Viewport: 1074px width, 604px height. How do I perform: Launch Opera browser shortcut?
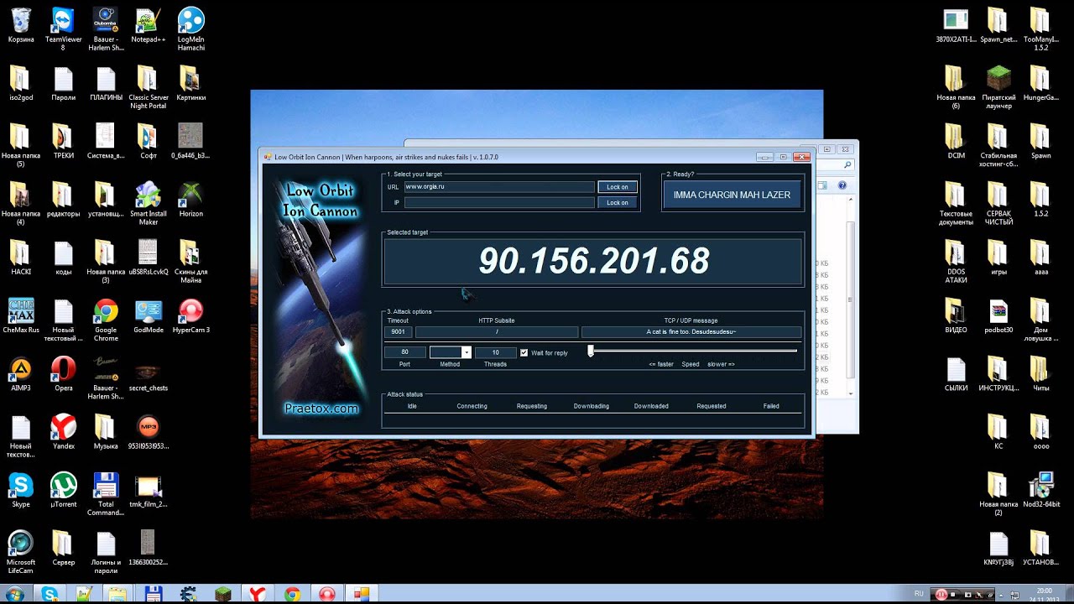click(x=63, y=374)
